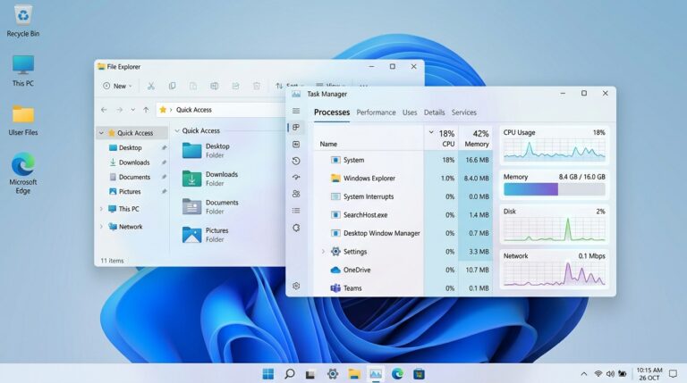Image resolution: width=687 pixels, height=383 pixels.
Task: Unpin Desktop from Quick Access
Action: (164, 148)
